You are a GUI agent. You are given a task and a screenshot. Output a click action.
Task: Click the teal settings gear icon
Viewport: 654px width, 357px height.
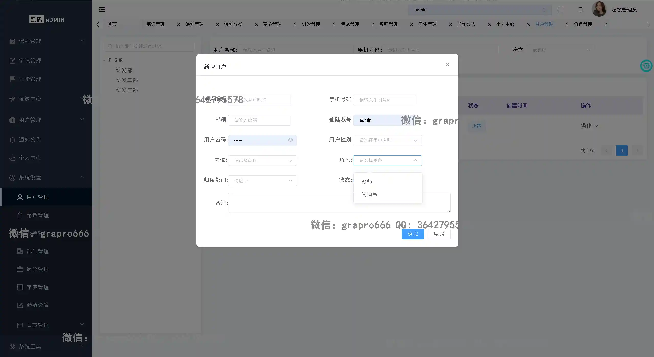(646, 66)
